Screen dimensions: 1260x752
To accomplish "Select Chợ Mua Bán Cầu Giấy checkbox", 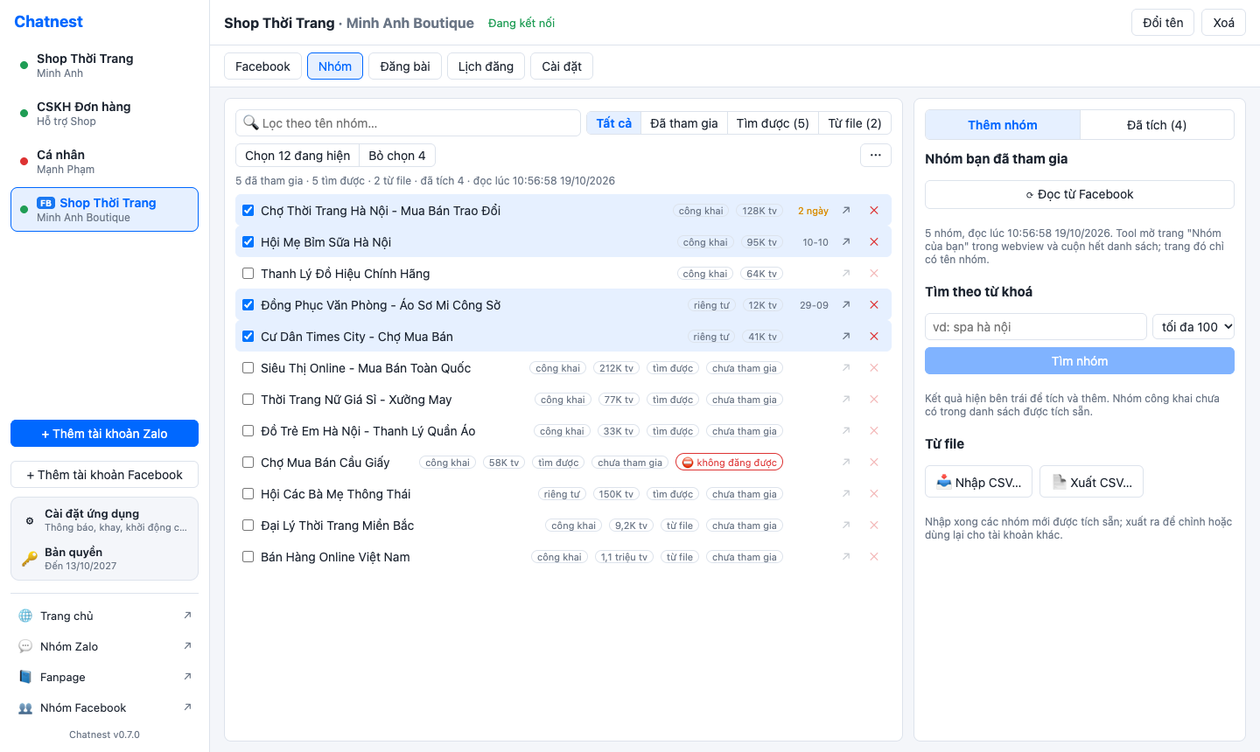I will point(248,463).
